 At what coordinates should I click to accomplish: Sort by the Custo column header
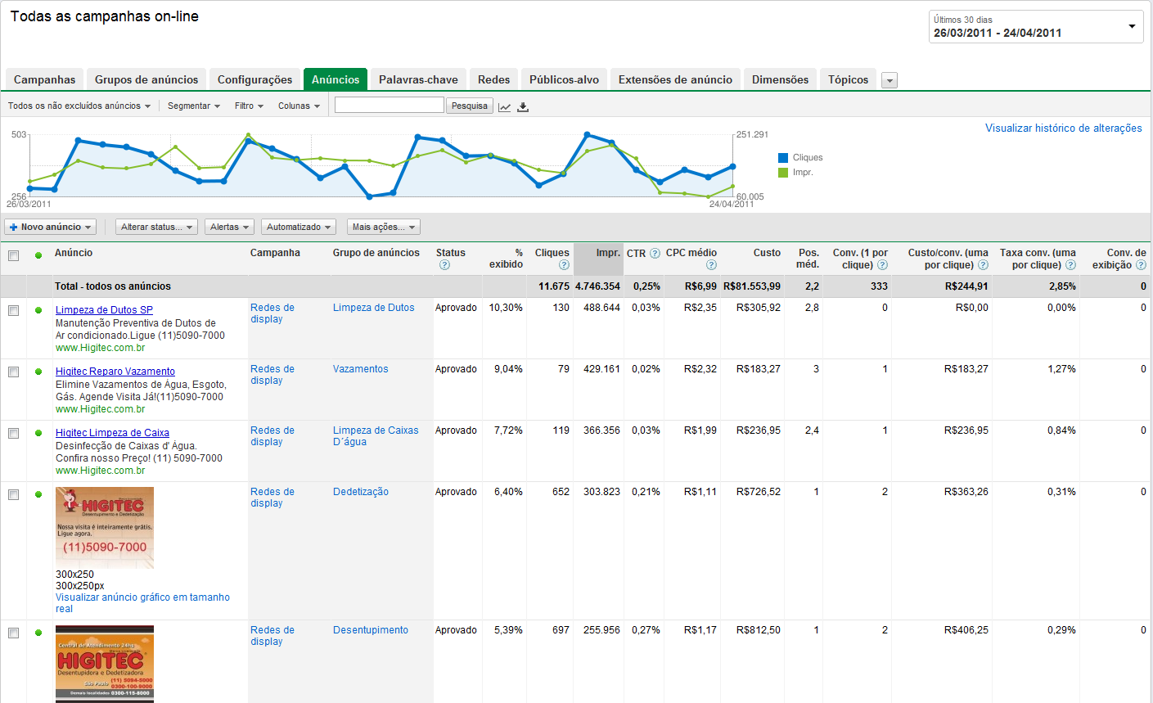pos(767,253)
